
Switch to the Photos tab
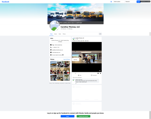(x=64, y=34)
